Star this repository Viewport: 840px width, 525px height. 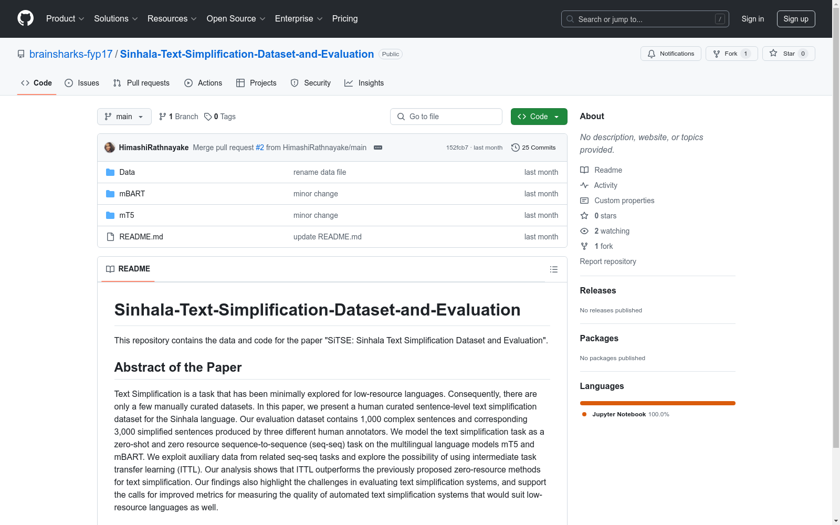tap(789, 54)
